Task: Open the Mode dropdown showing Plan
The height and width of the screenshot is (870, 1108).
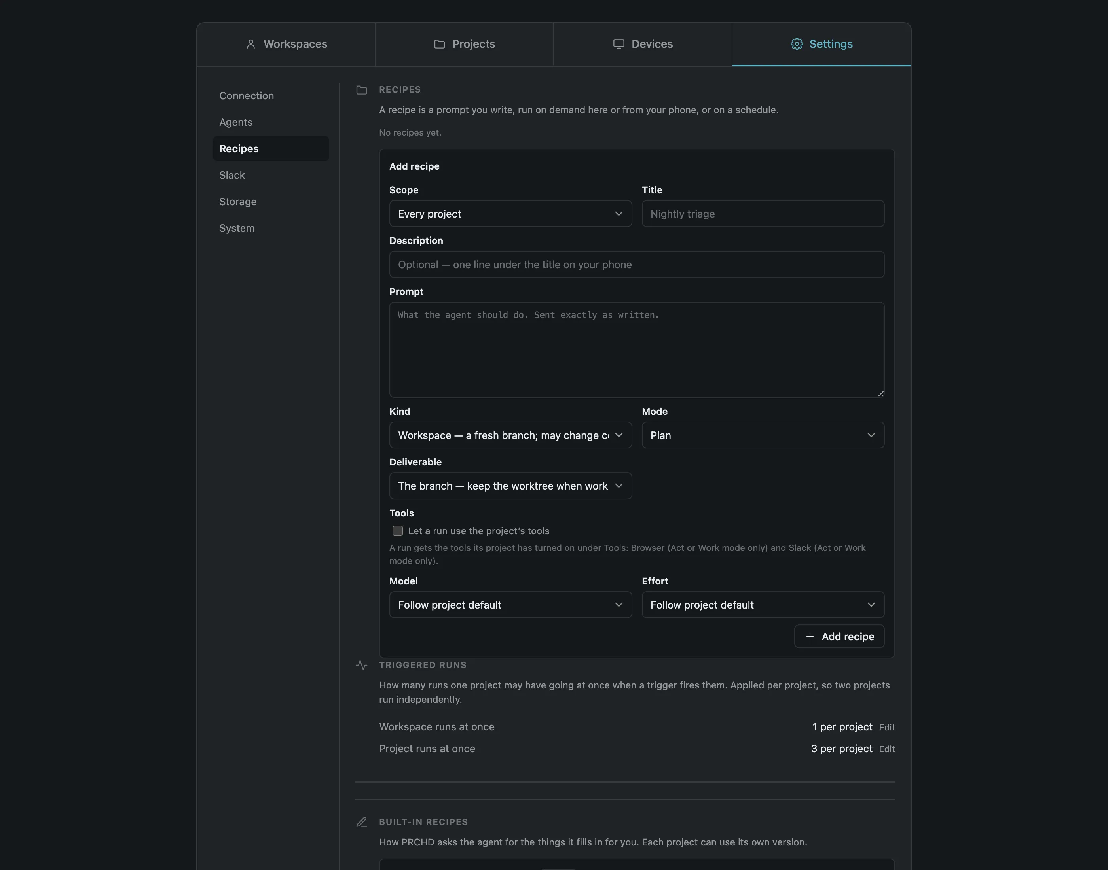Action: pos(763,435)
